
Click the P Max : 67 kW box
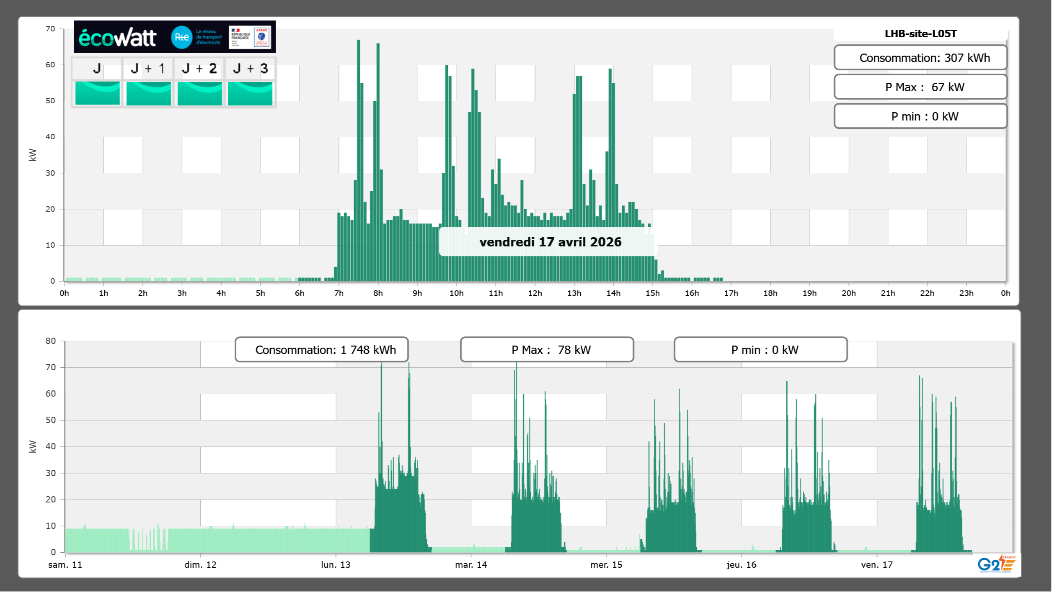[920, 87]
